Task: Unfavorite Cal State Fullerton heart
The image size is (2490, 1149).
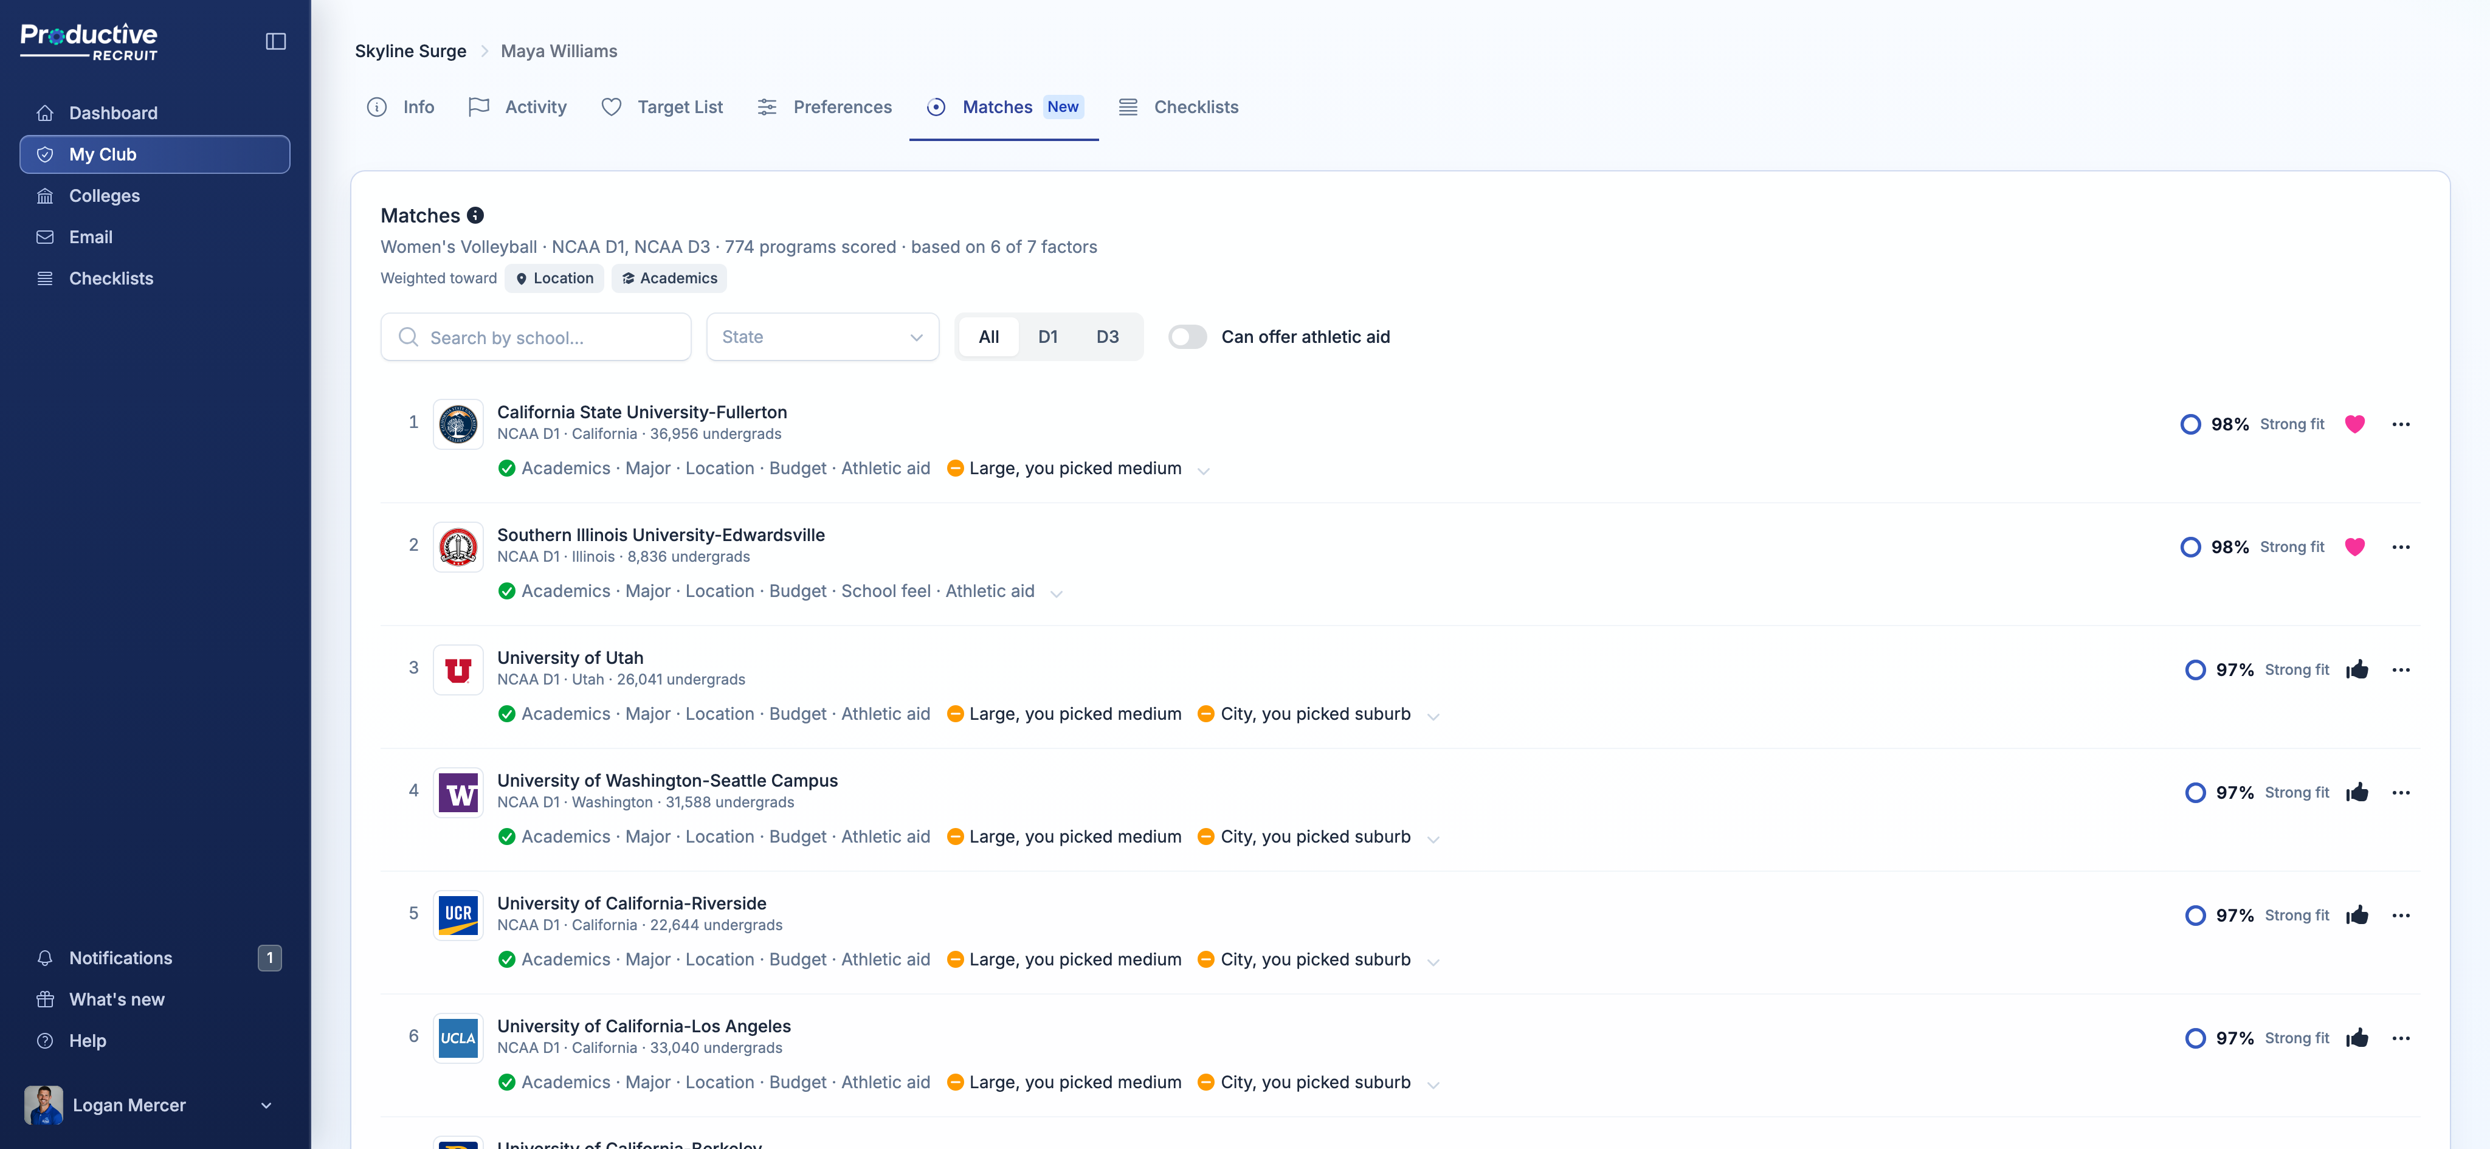Action: click(x=2354, y=424)
